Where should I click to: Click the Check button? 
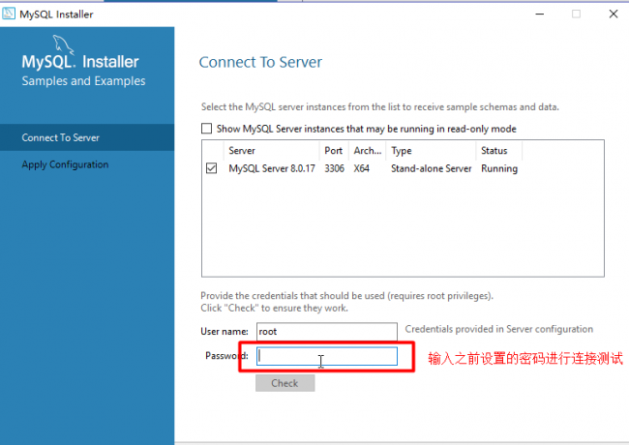pyautogui.click(x=285, y=383)
